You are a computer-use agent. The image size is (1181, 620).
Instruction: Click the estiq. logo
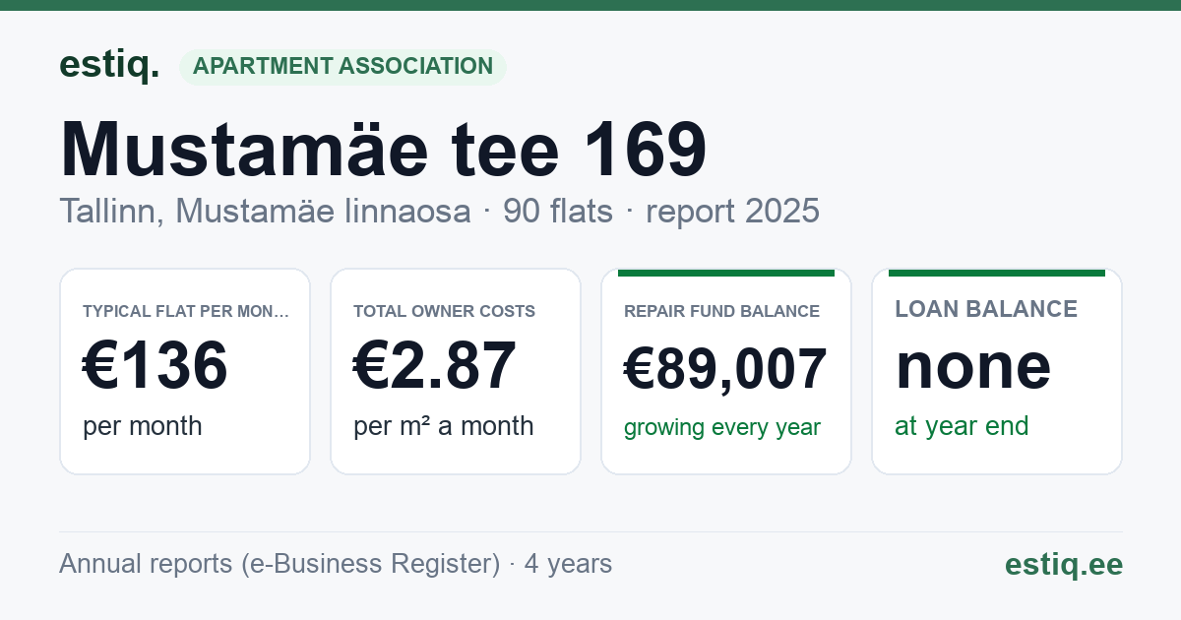coord(109,65)
